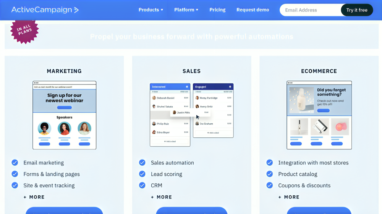The width and height of the screenshot is (382, 214).
Task: Click the ActiveCampaign logo
Action: 45,10
